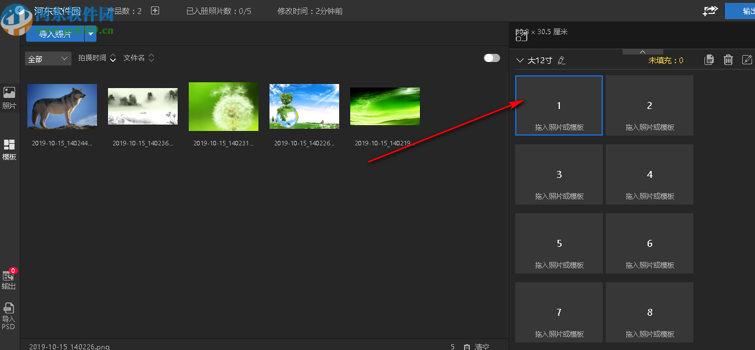Click the 修改时间:2分钟前 text
The width and height of the screenshot is (755, 350).
(x=310, y=11)
